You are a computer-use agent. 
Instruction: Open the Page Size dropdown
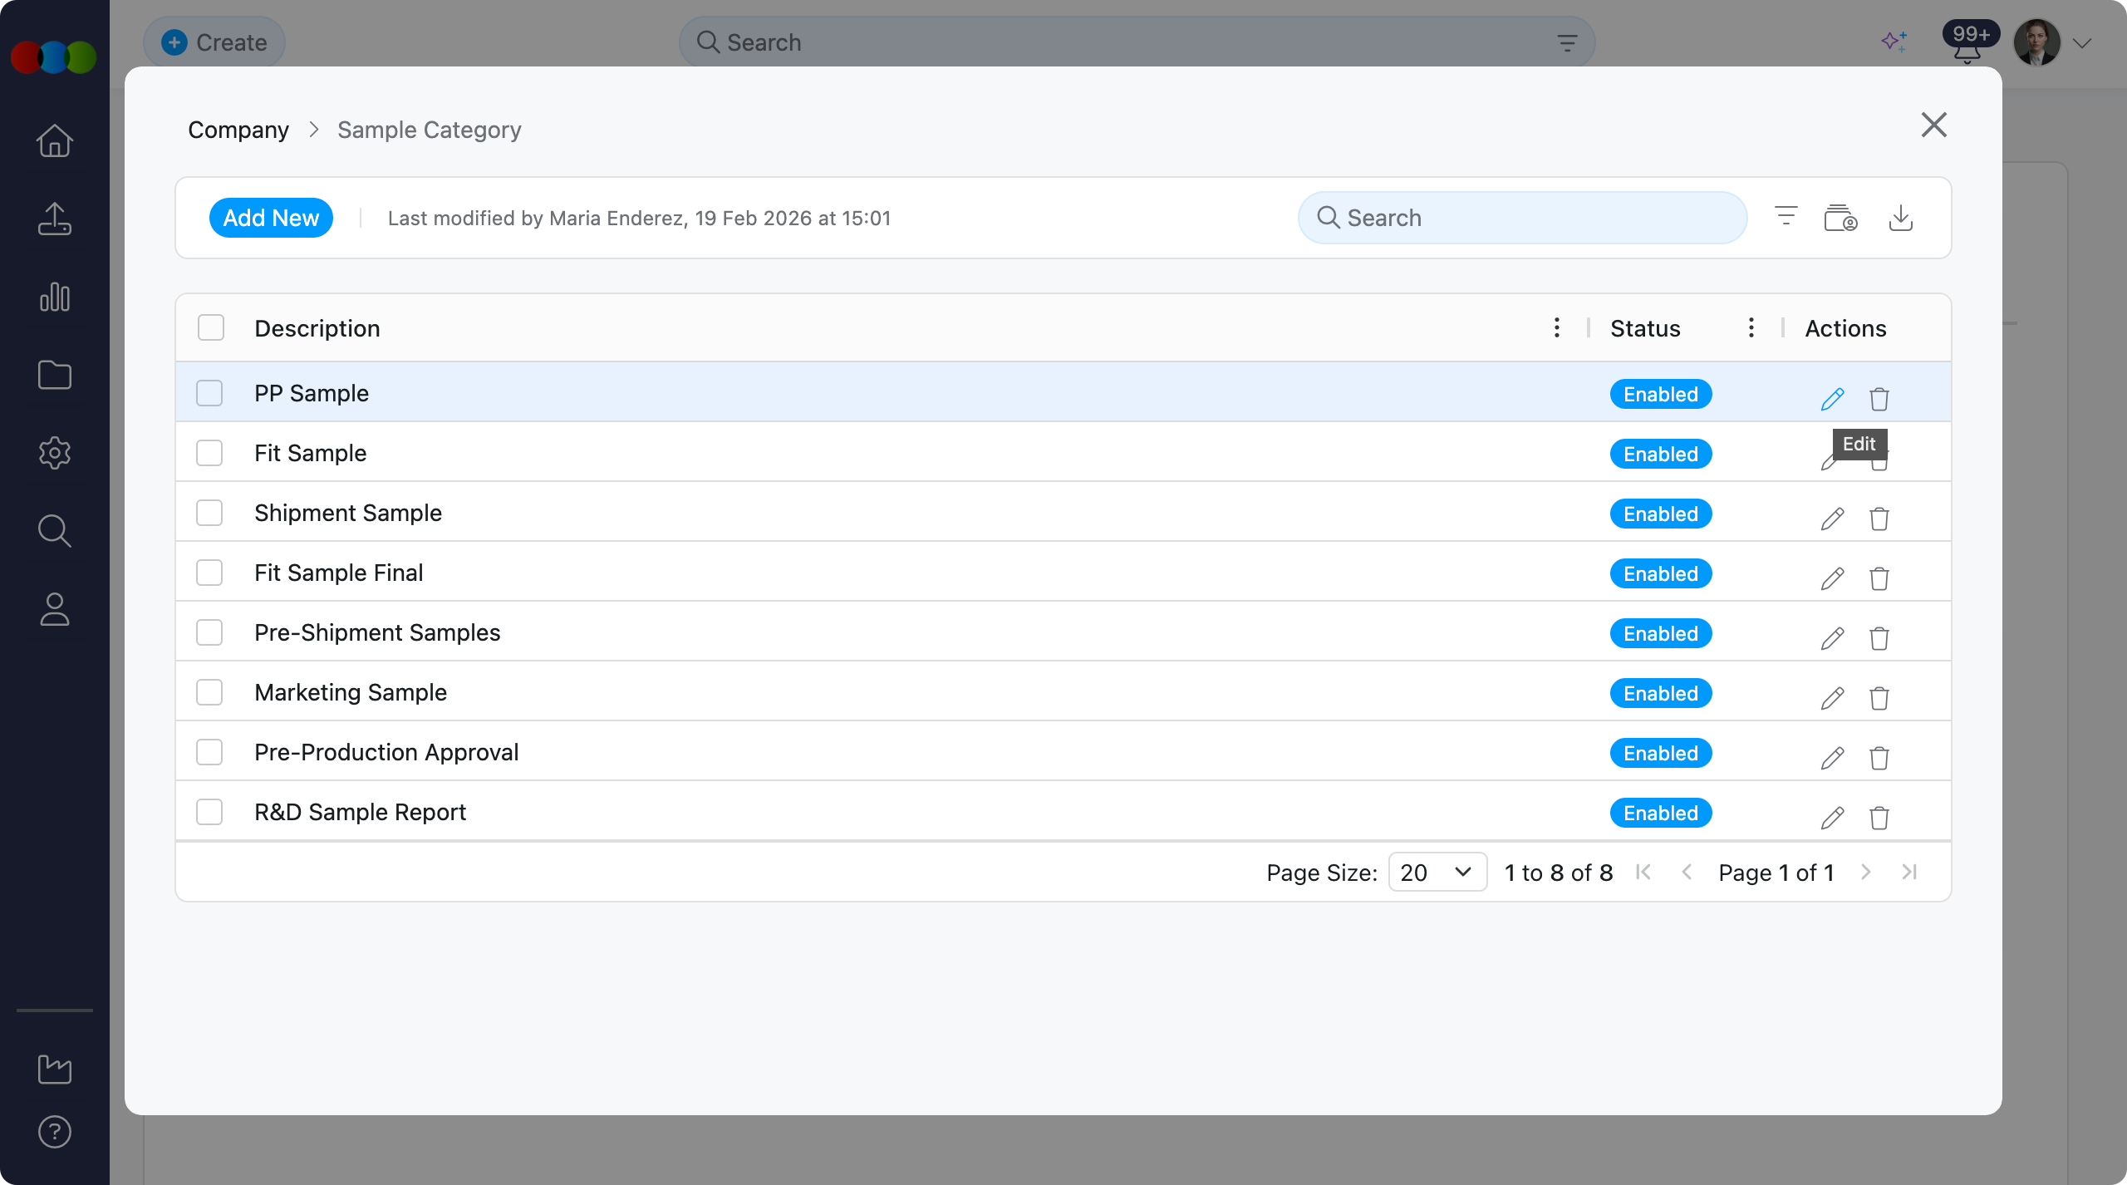[1437, 872]
